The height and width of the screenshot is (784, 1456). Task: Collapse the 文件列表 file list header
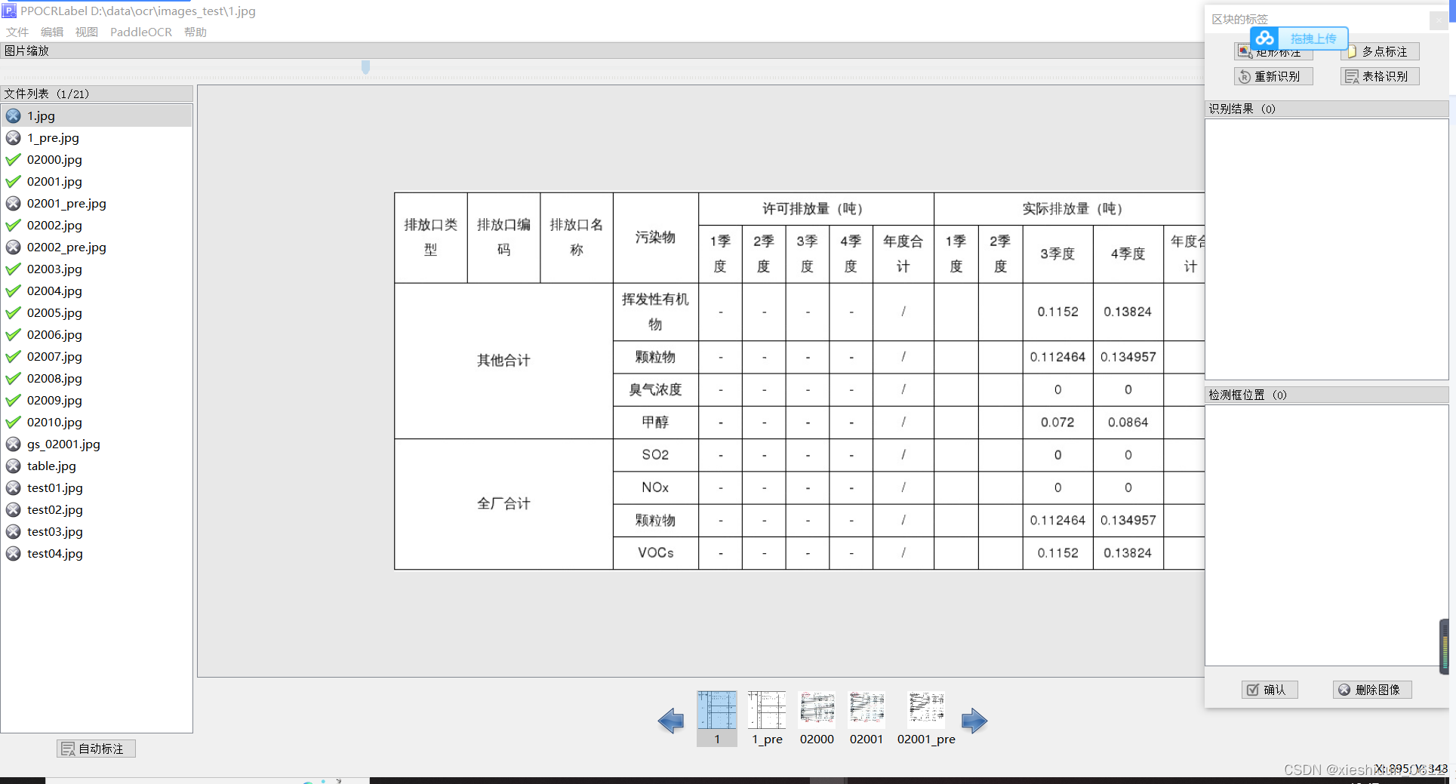(x=47, y=94)
